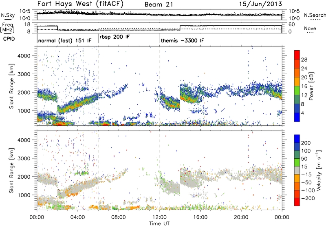
Task: Select the 'rbsp 200 IF' mode label
Action: pos(115,37)
